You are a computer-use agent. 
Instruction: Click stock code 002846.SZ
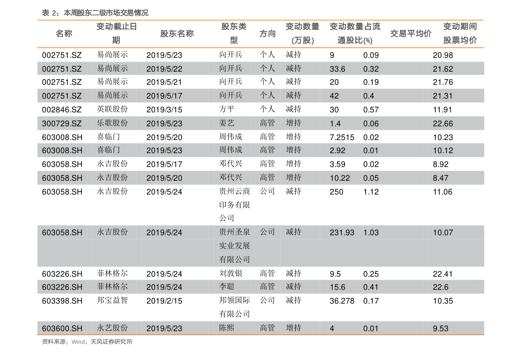tap(62, 110)
